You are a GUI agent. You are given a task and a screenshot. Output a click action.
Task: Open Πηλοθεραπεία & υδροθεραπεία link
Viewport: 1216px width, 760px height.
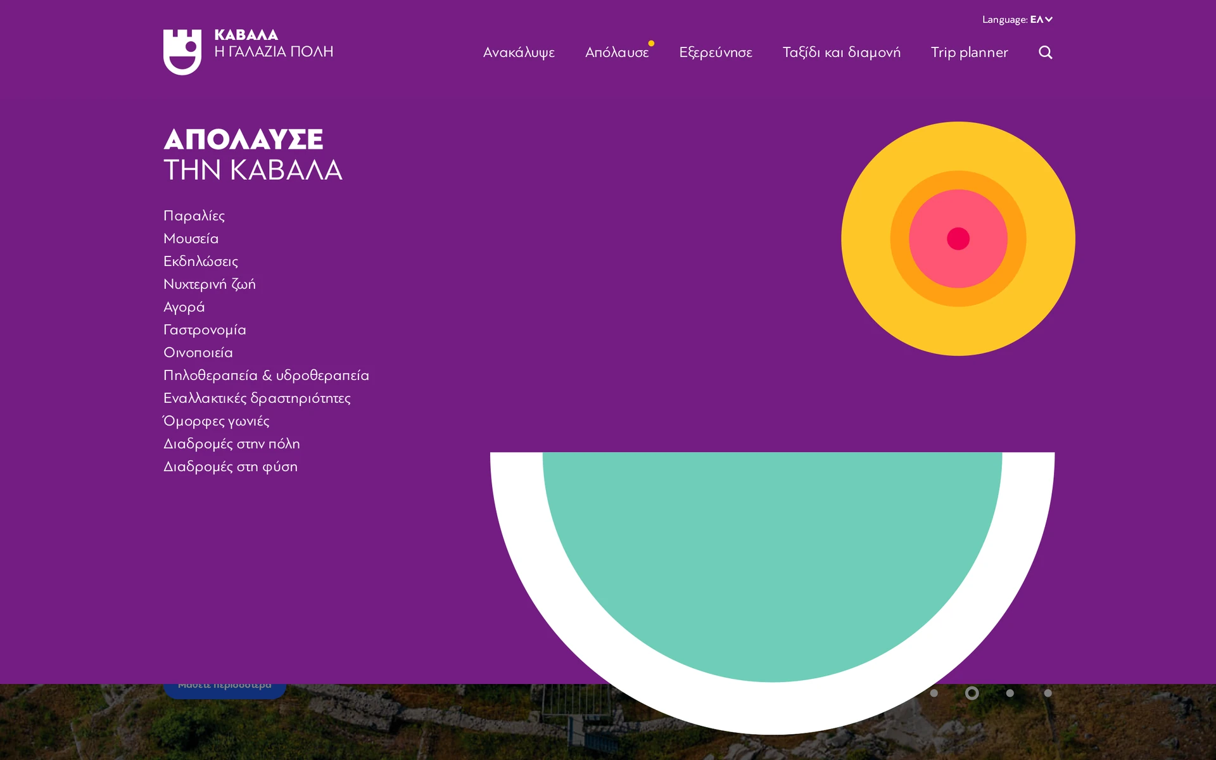pos(266,376)
